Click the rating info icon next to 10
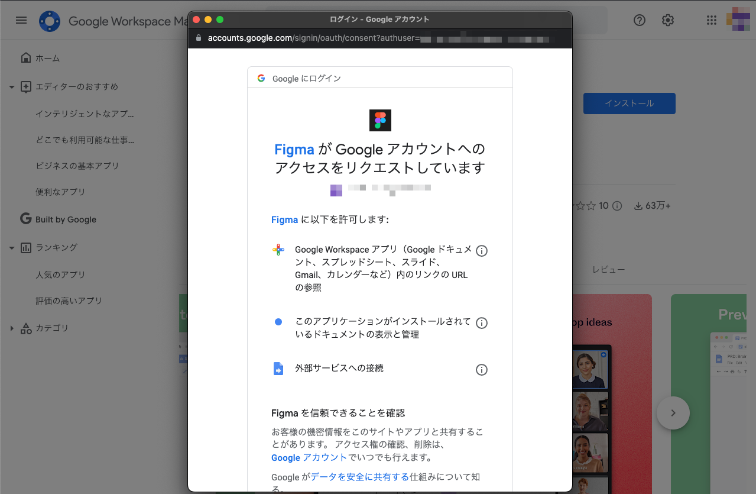 (x=617, y=206)
